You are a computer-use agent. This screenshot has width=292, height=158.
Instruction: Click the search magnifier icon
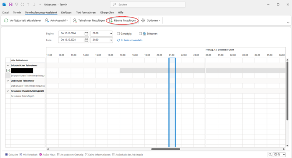115,5
